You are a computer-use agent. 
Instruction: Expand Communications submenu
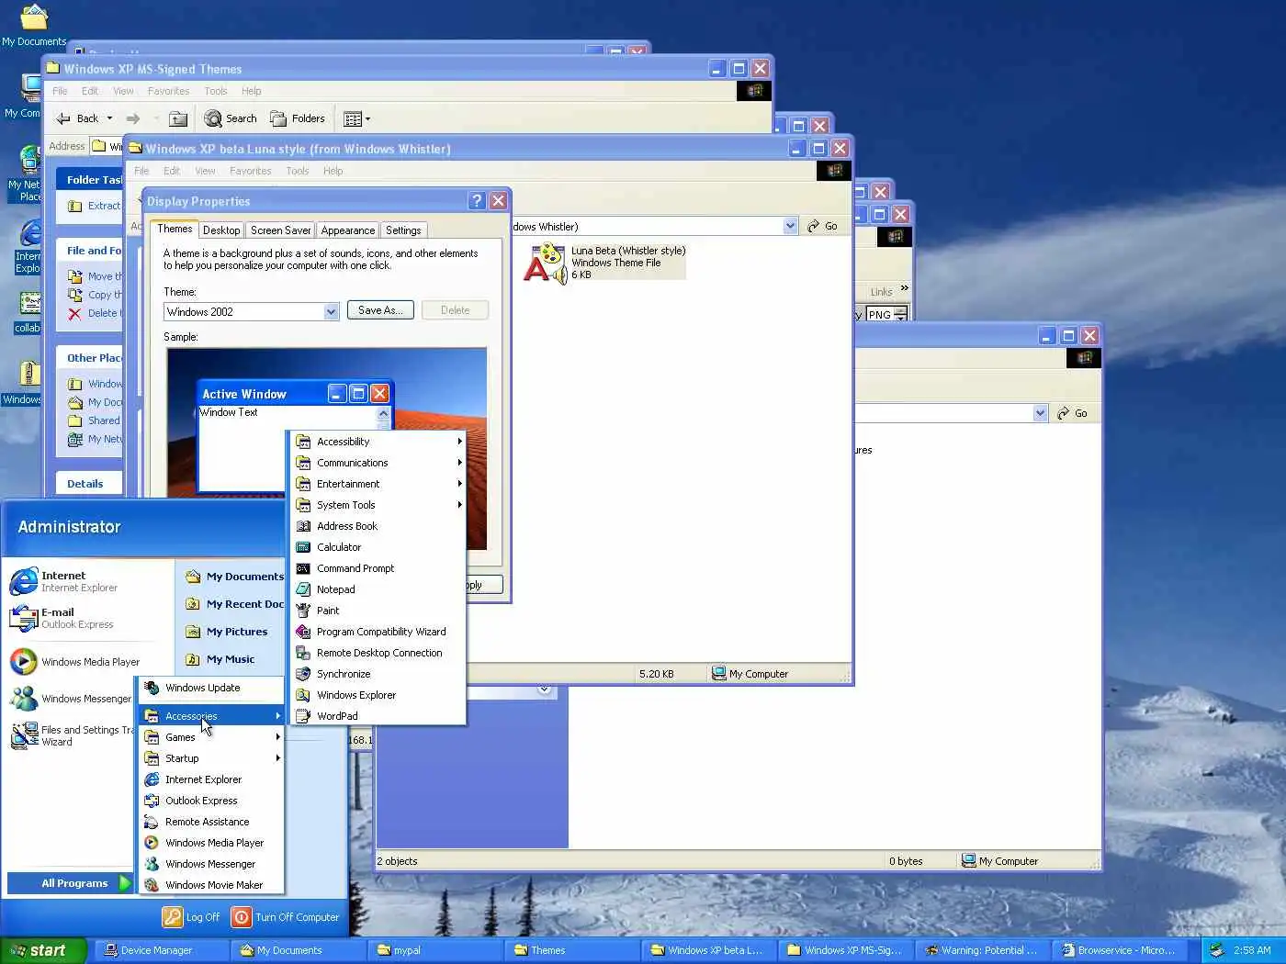click(x=378, y=463)
